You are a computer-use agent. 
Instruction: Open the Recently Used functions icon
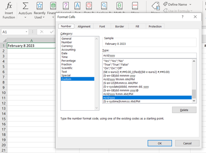(40, 6)
